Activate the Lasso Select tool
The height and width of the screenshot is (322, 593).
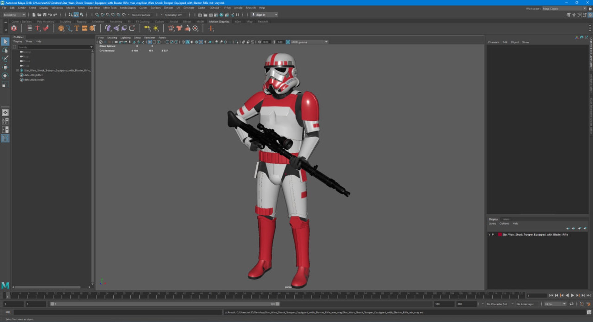5,50
